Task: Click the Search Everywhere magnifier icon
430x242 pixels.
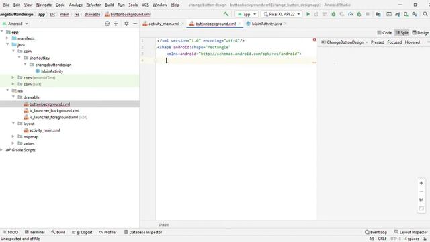Action: pos(425,14)
